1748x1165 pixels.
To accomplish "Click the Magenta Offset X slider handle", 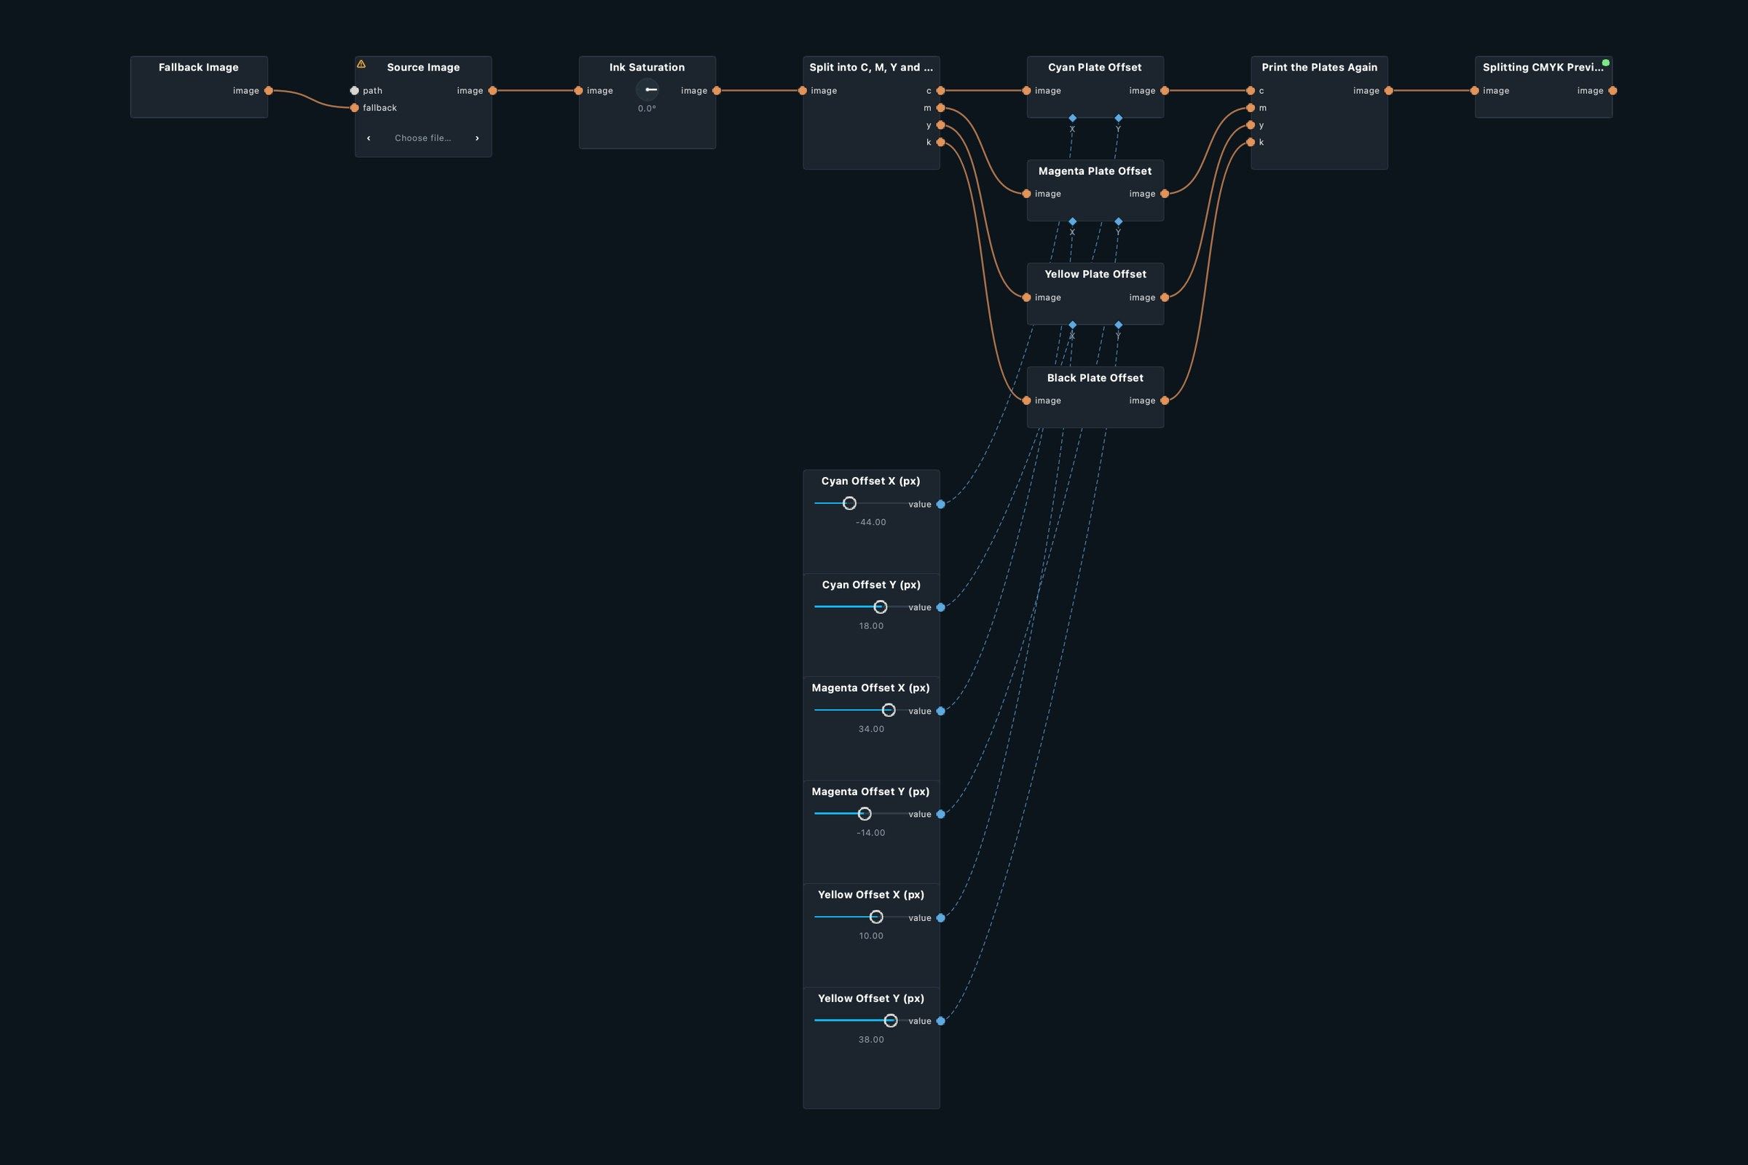I will coord(889,711).
